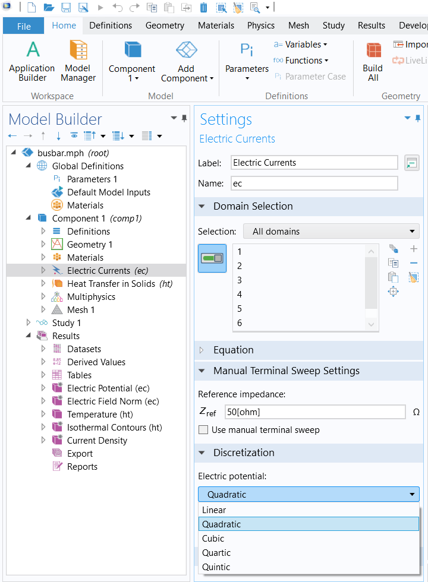This screenshot has width=428, height=582.
Task: Click the Undo arrow in top toolbar
Action: 118,8
